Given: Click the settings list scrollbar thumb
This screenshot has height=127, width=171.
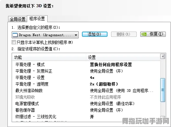Looking at the screenshot, I should pos(163,90).
